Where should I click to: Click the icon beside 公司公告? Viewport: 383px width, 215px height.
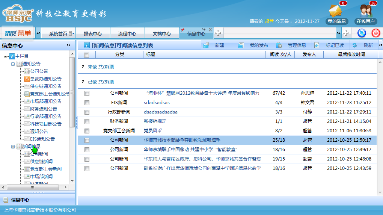[x=27, y=71]
